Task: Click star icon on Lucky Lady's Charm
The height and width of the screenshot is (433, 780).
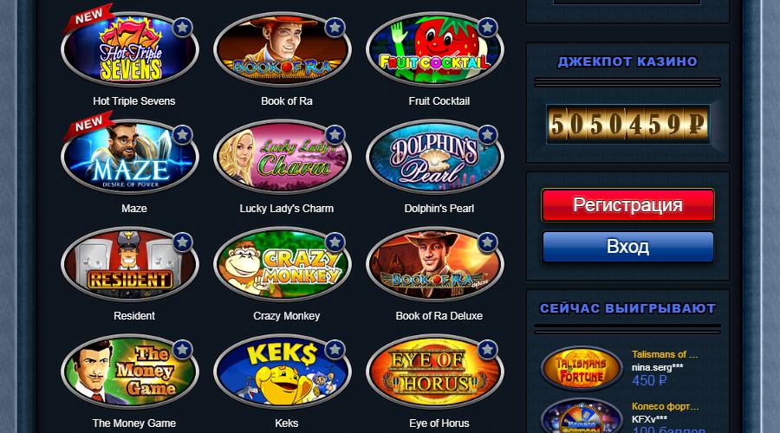Action: tap(335, 135)
